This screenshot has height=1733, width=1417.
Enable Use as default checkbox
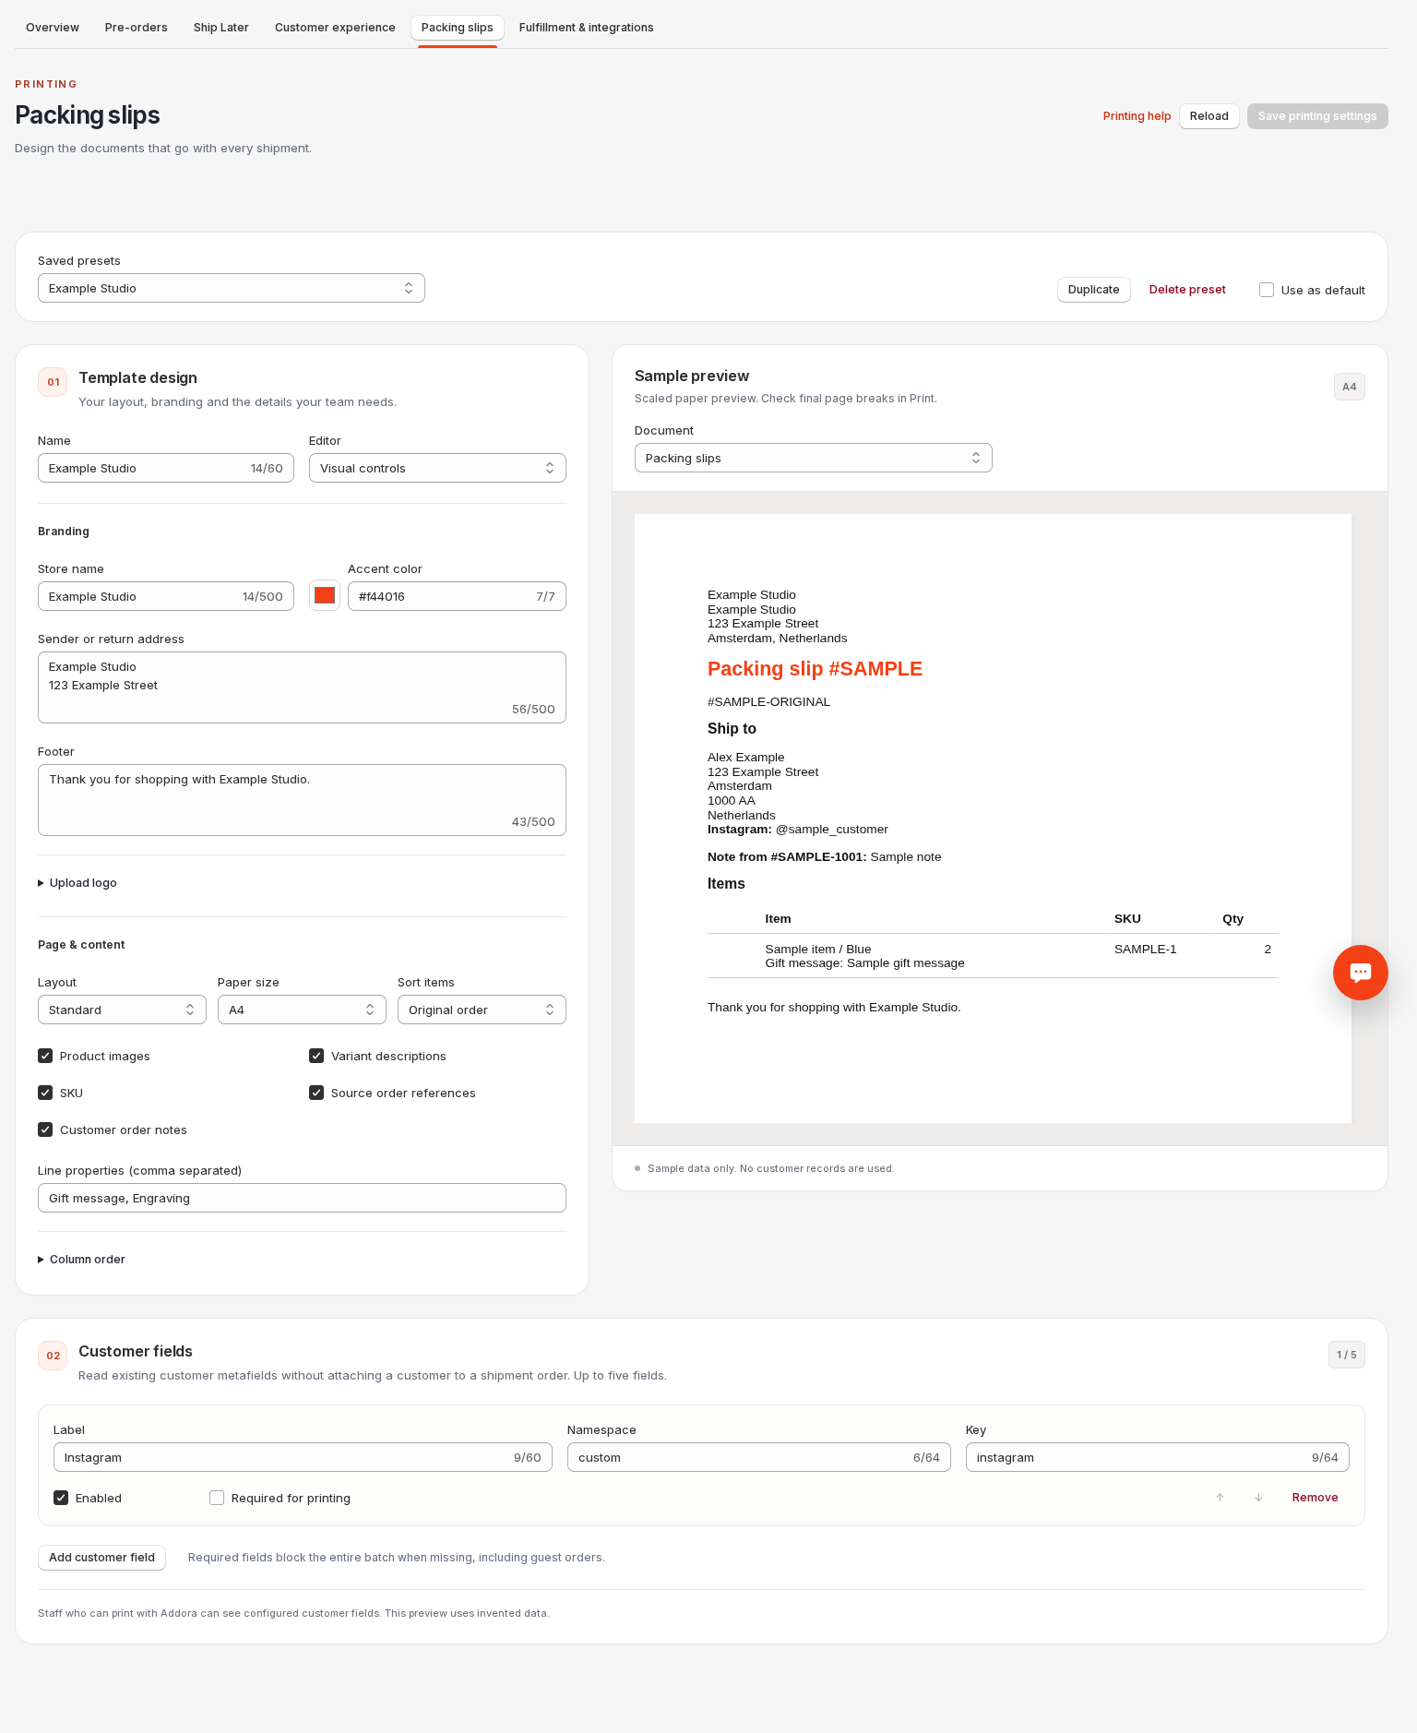click(1267, 290)
